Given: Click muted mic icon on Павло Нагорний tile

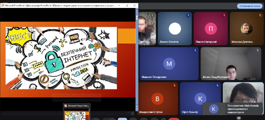Looking at the screenshot, I should (224, 15).
